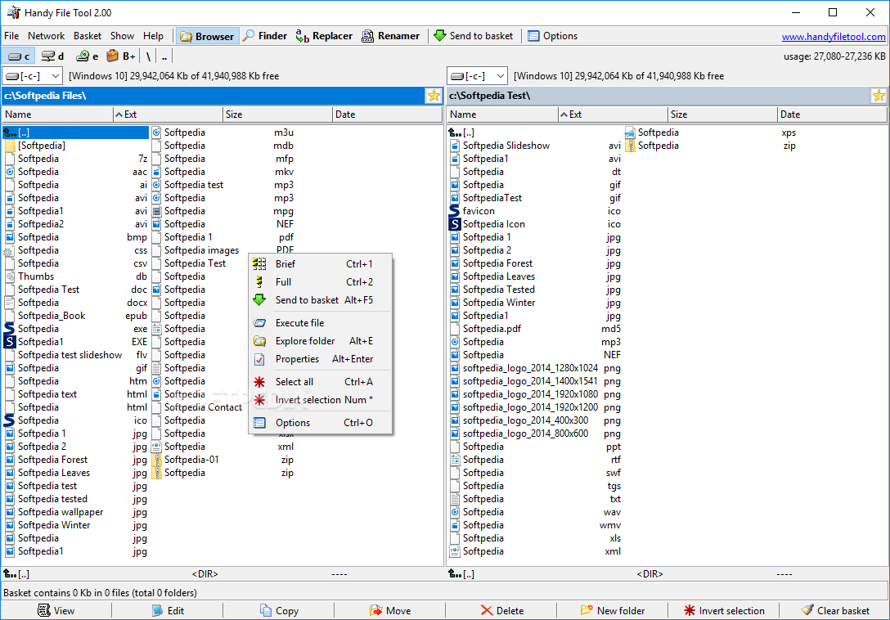Select Thumbs db file
890x620 pixels.
76,276
